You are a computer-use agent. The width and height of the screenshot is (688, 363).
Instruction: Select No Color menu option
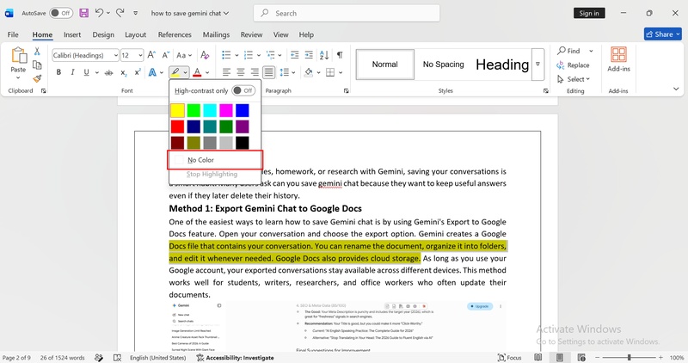pos(215,160)
